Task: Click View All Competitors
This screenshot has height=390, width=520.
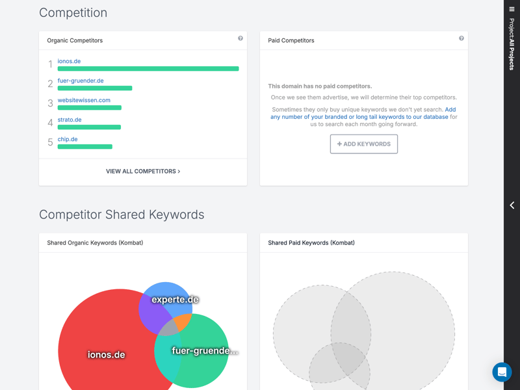Action: pos(143,172)
